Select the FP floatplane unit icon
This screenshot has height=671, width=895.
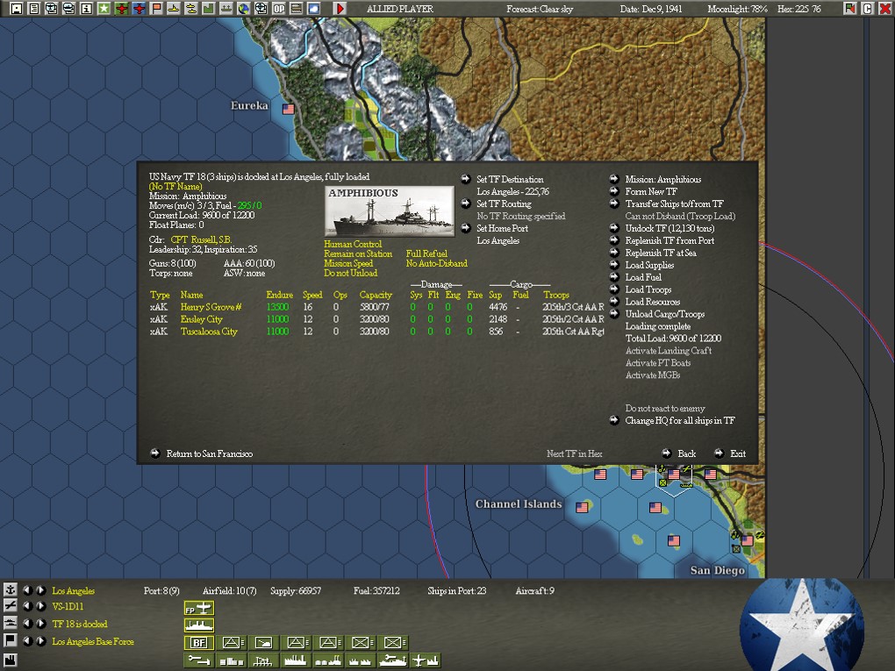[x=198, y=608]
